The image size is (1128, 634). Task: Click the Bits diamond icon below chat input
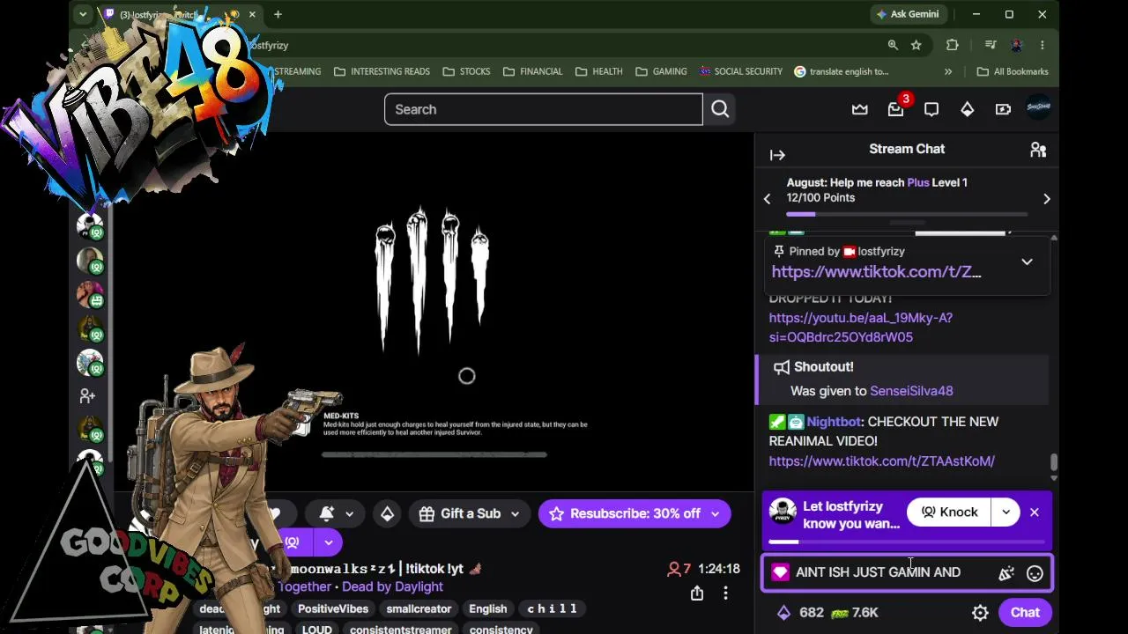[783, 613]
